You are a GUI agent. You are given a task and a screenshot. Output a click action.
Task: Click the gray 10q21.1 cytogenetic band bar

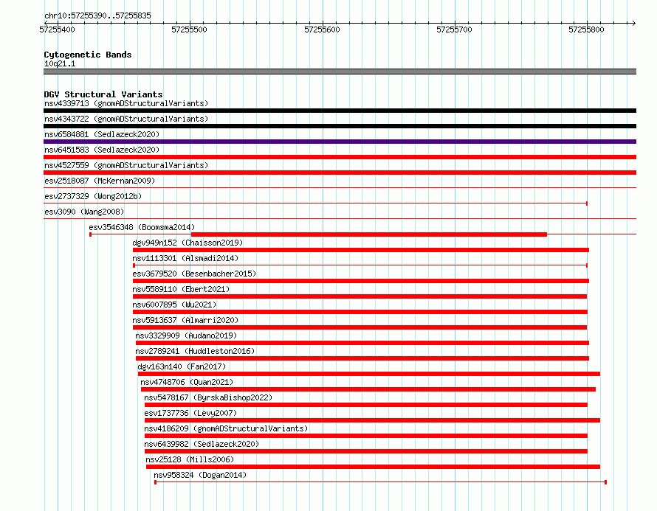click(340, 72)
